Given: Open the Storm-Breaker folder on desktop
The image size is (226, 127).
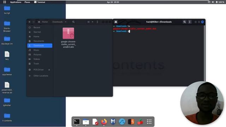Looking at the screenshot, I should click(7, 26).
